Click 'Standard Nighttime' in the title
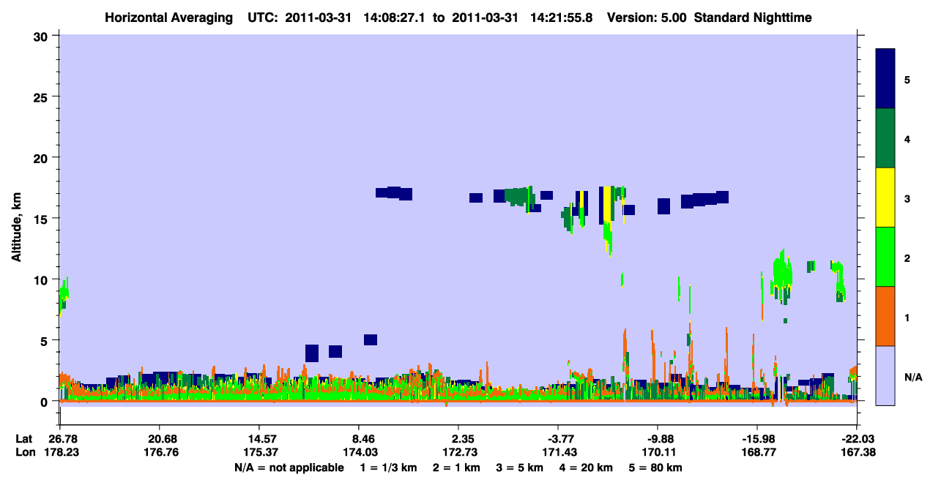This screenshot has width=952, height=488. (751, 18)
